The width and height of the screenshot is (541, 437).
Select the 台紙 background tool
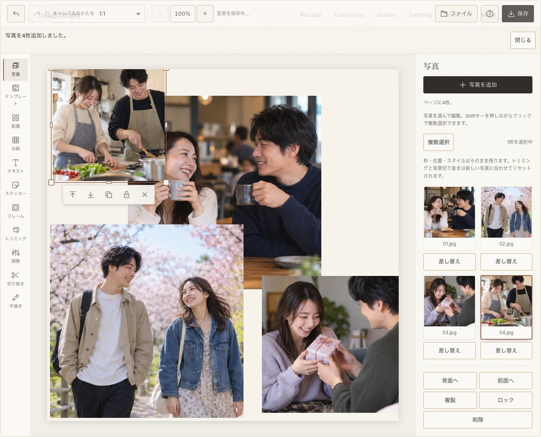[x=16, y=143]
